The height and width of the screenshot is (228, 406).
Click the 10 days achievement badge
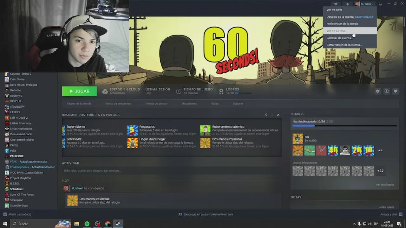click(x=369, y=151)
